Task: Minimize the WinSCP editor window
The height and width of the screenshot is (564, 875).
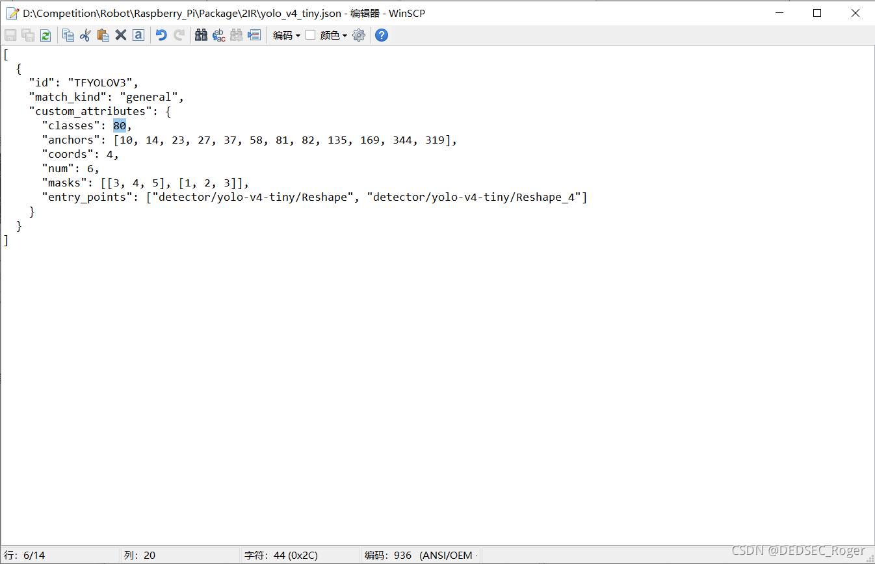Action: 779,13
